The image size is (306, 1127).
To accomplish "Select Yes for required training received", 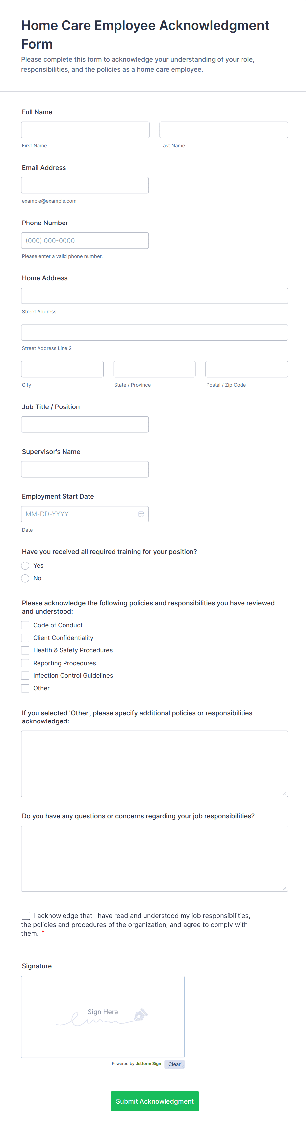I will (25, 566).
